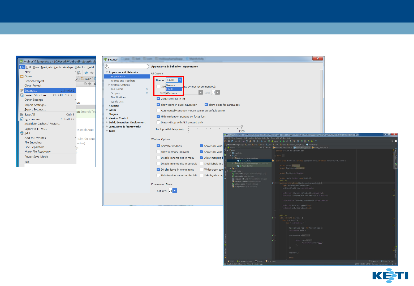The height and width of the screenshot is (286, 414).
Task: Click the Cut scissors icon in dark IDE toolbar
Action: (243, 141)
